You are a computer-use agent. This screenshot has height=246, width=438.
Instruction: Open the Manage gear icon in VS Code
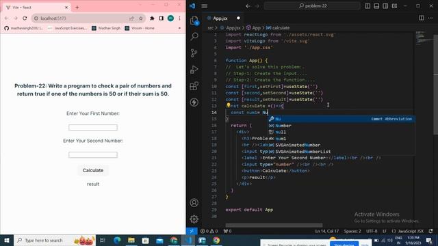(194, 219)
